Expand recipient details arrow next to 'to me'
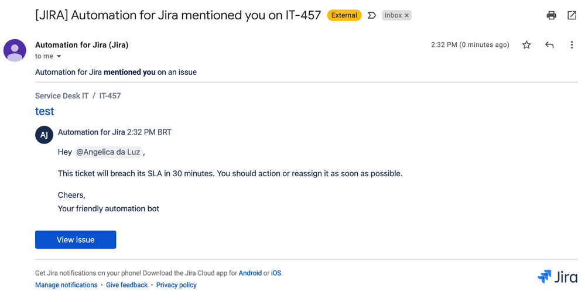 pyautogui.click(x=59, y=56)
